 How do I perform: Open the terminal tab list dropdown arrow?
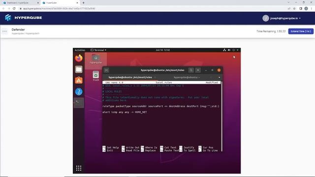pos(219,77)
